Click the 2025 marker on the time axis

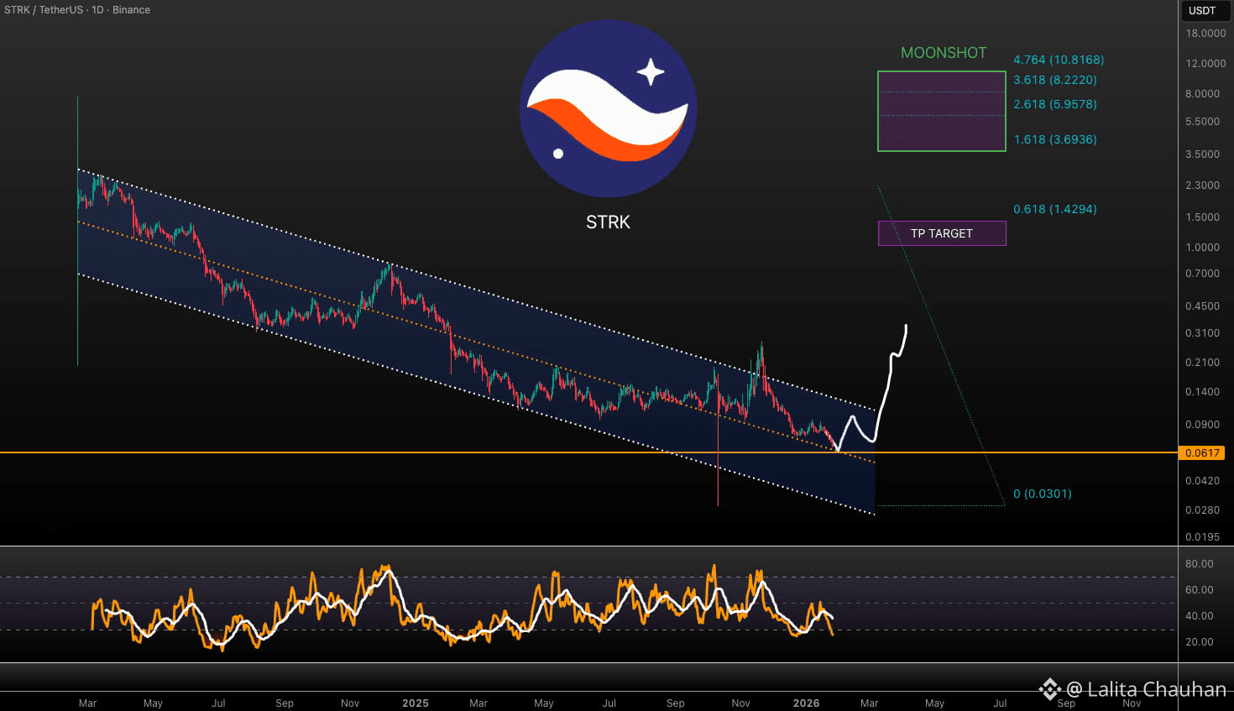pyautogui.click(x=416, y=703)
